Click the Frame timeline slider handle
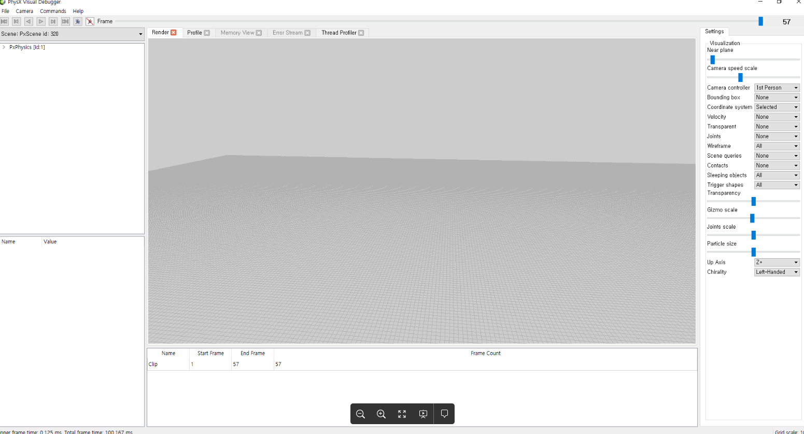This screenshot has width=804, height=434. point(760,21)
